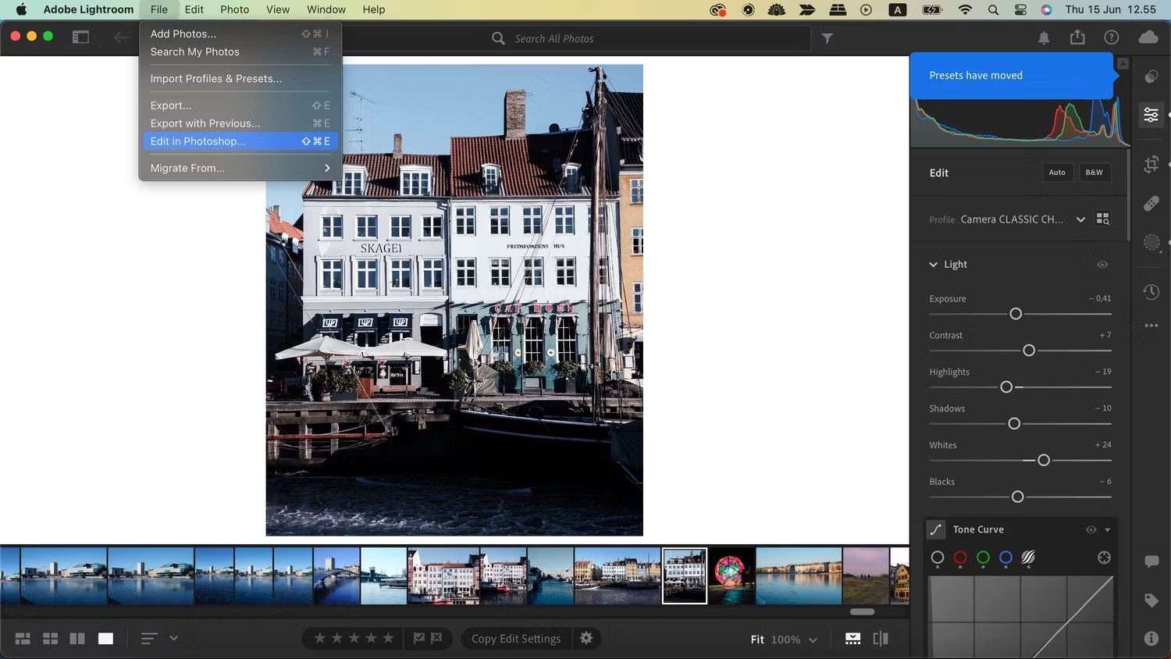Select Edit in Photoshop from File menu

(x=198, y=141)
